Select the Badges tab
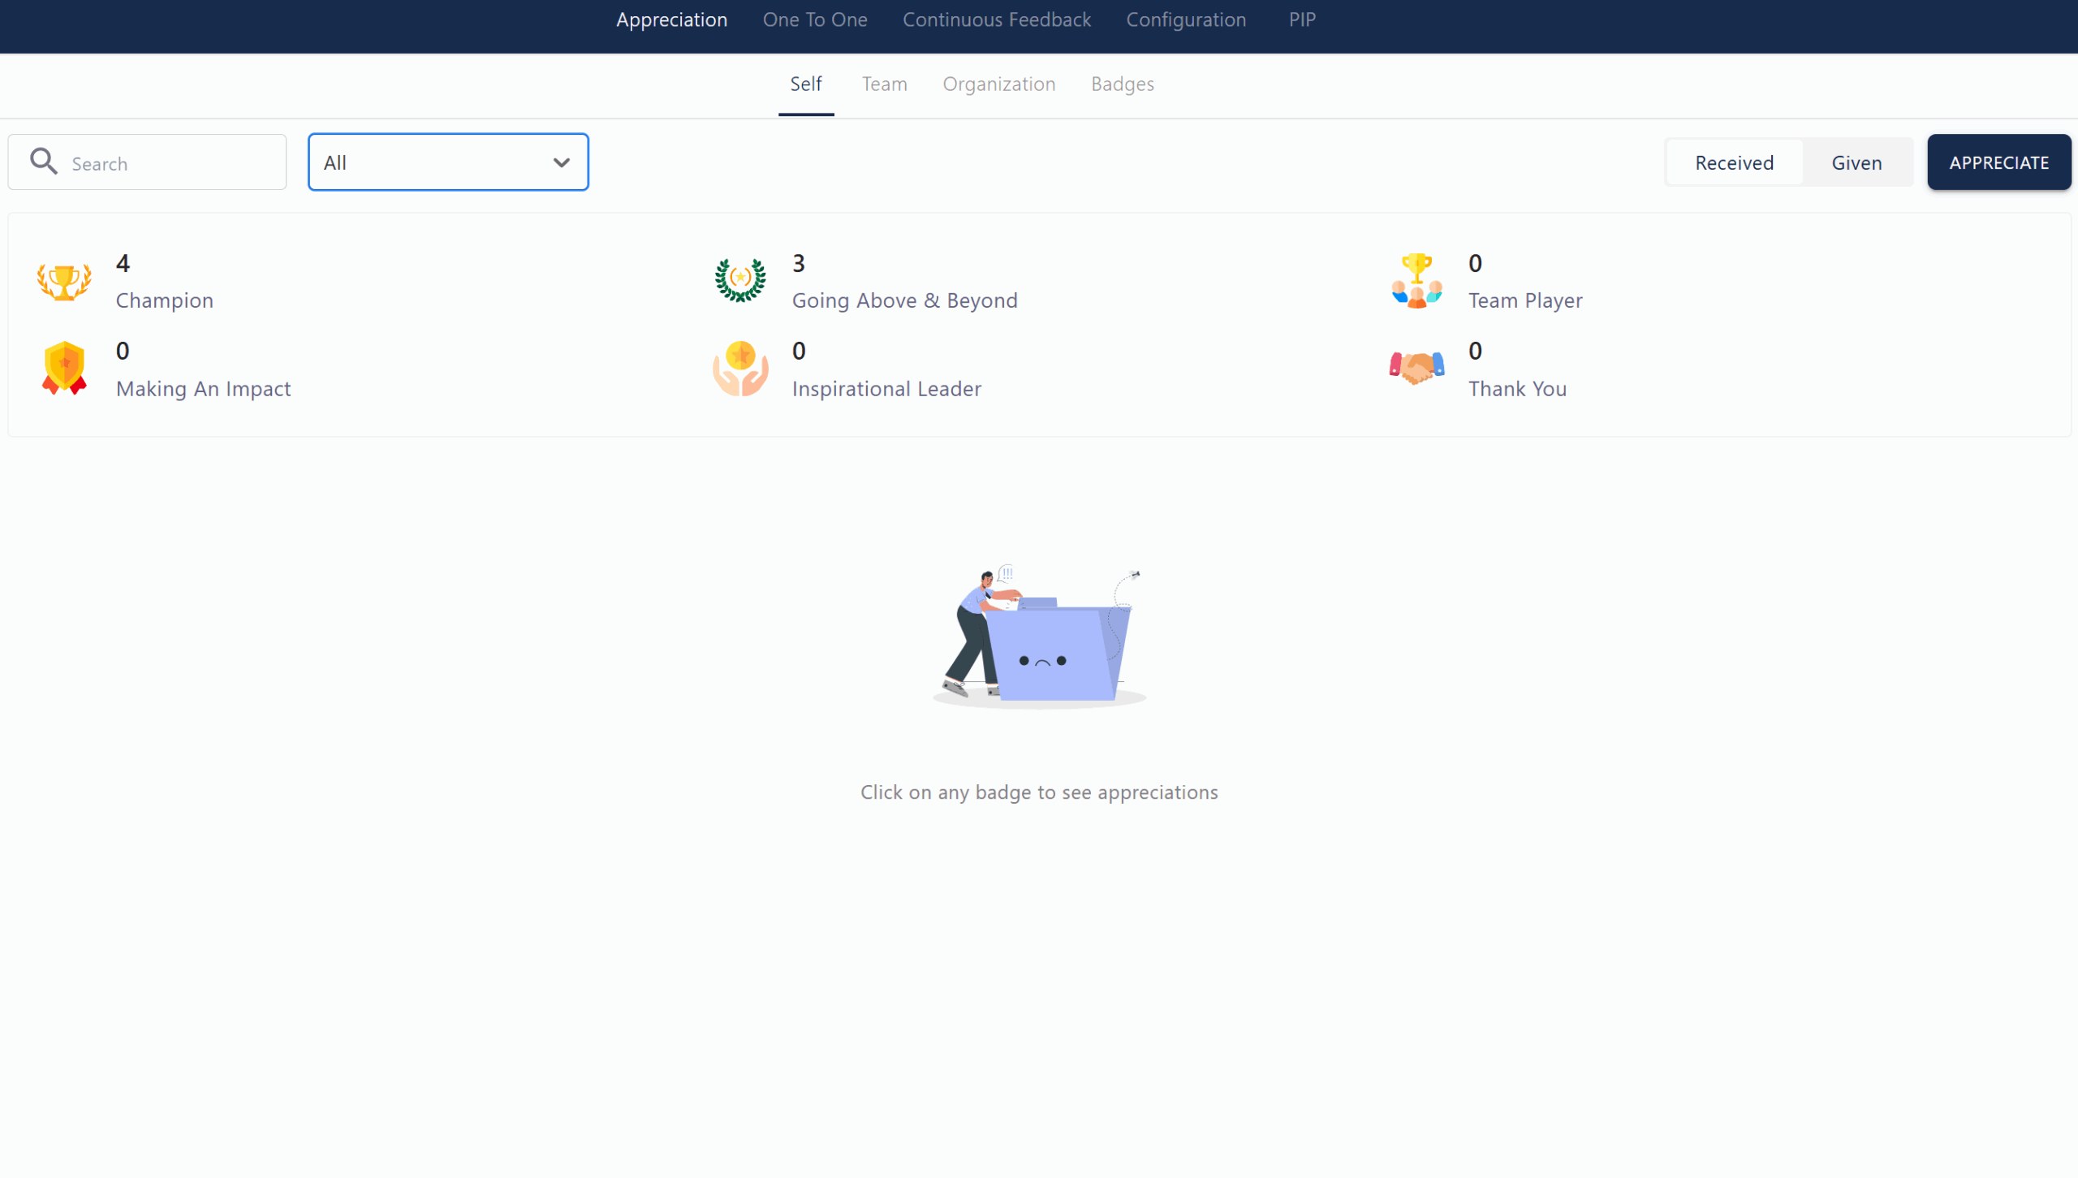Image resolution: width=2078 pixels, height=1178 pixels. pyautogui.click(x=1123, y=84)
